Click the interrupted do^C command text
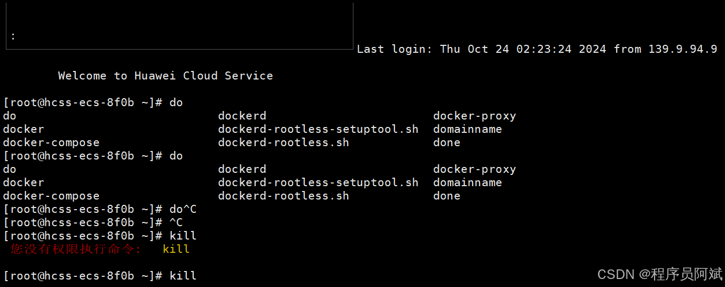 183,209
